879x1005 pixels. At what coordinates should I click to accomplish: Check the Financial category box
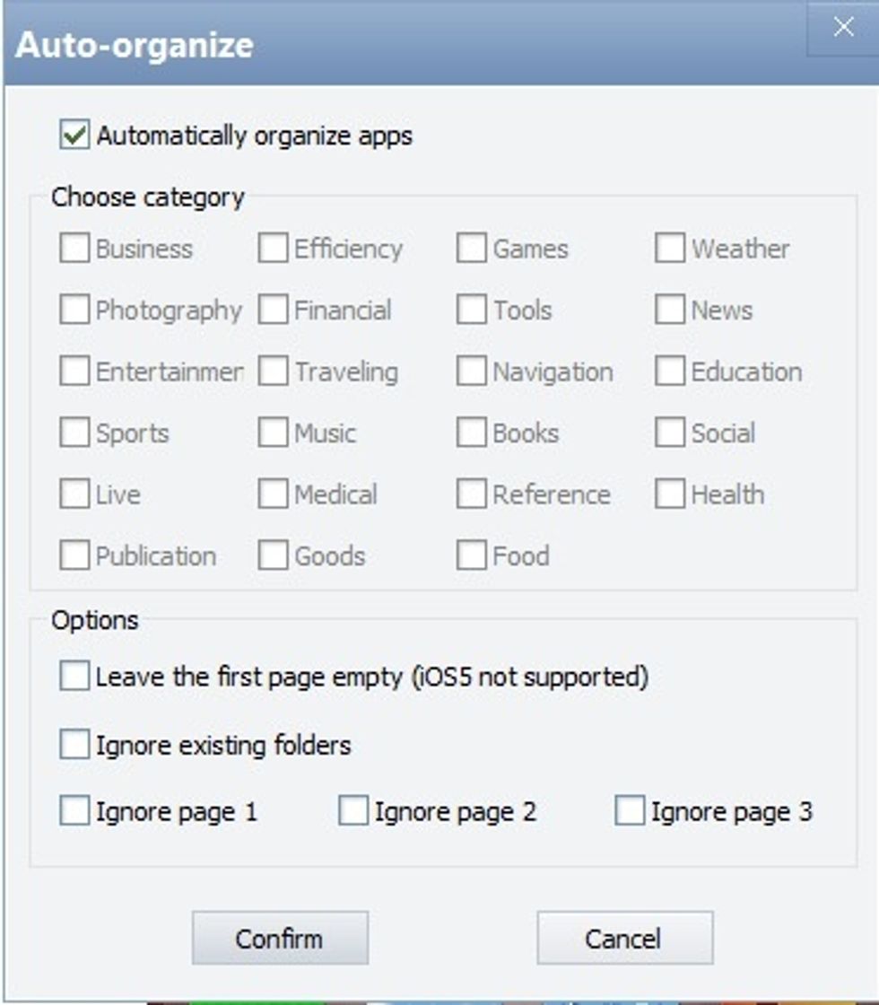[x=273, y=310]
